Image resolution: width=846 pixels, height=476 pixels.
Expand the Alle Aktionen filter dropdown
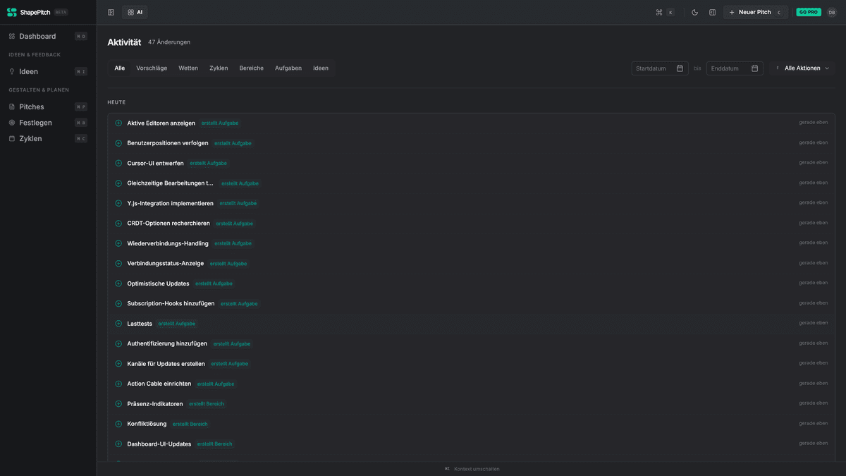pos(803,68)
